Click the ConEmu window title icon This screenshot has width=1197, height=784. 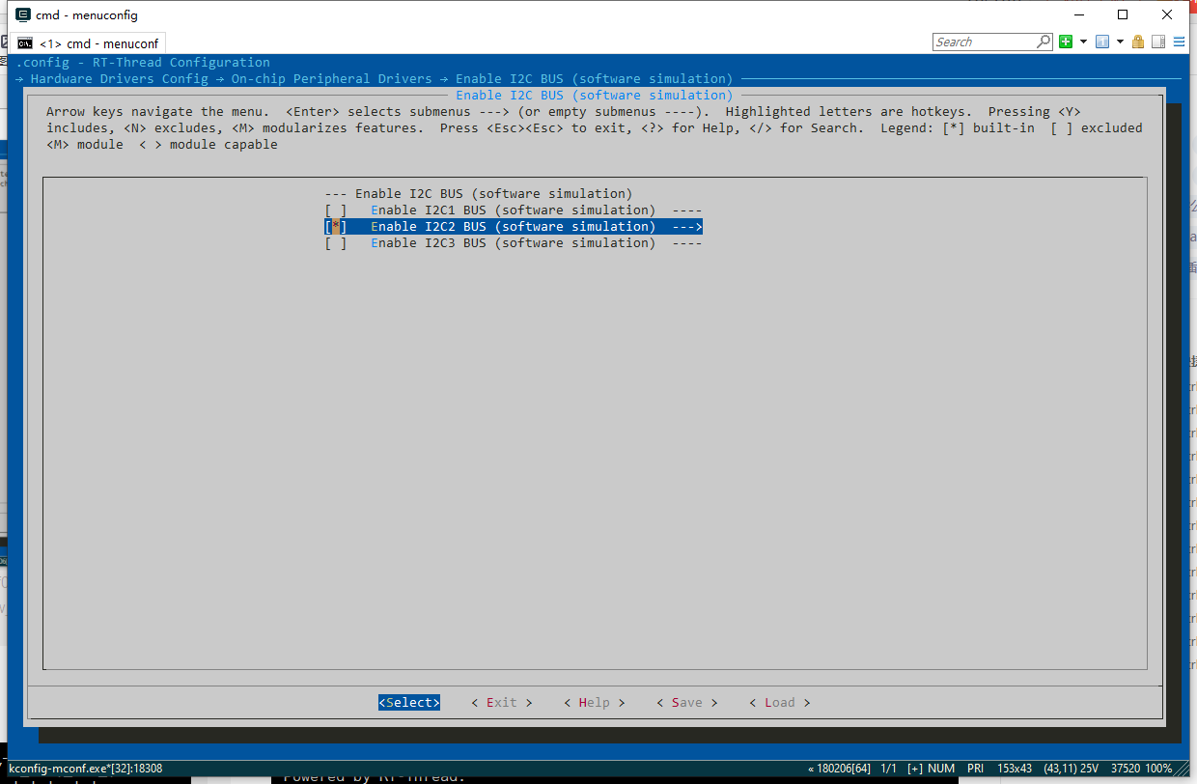click(x=23, y=14)
